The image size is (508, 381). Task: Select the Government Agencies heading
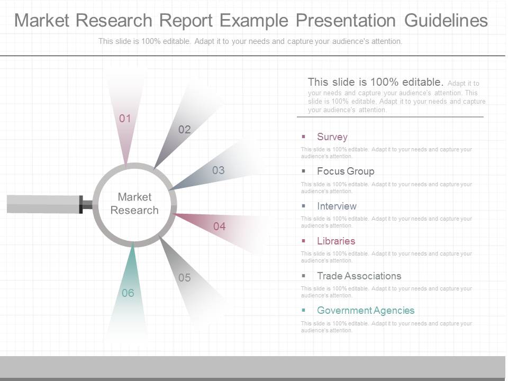coord(366,311)
